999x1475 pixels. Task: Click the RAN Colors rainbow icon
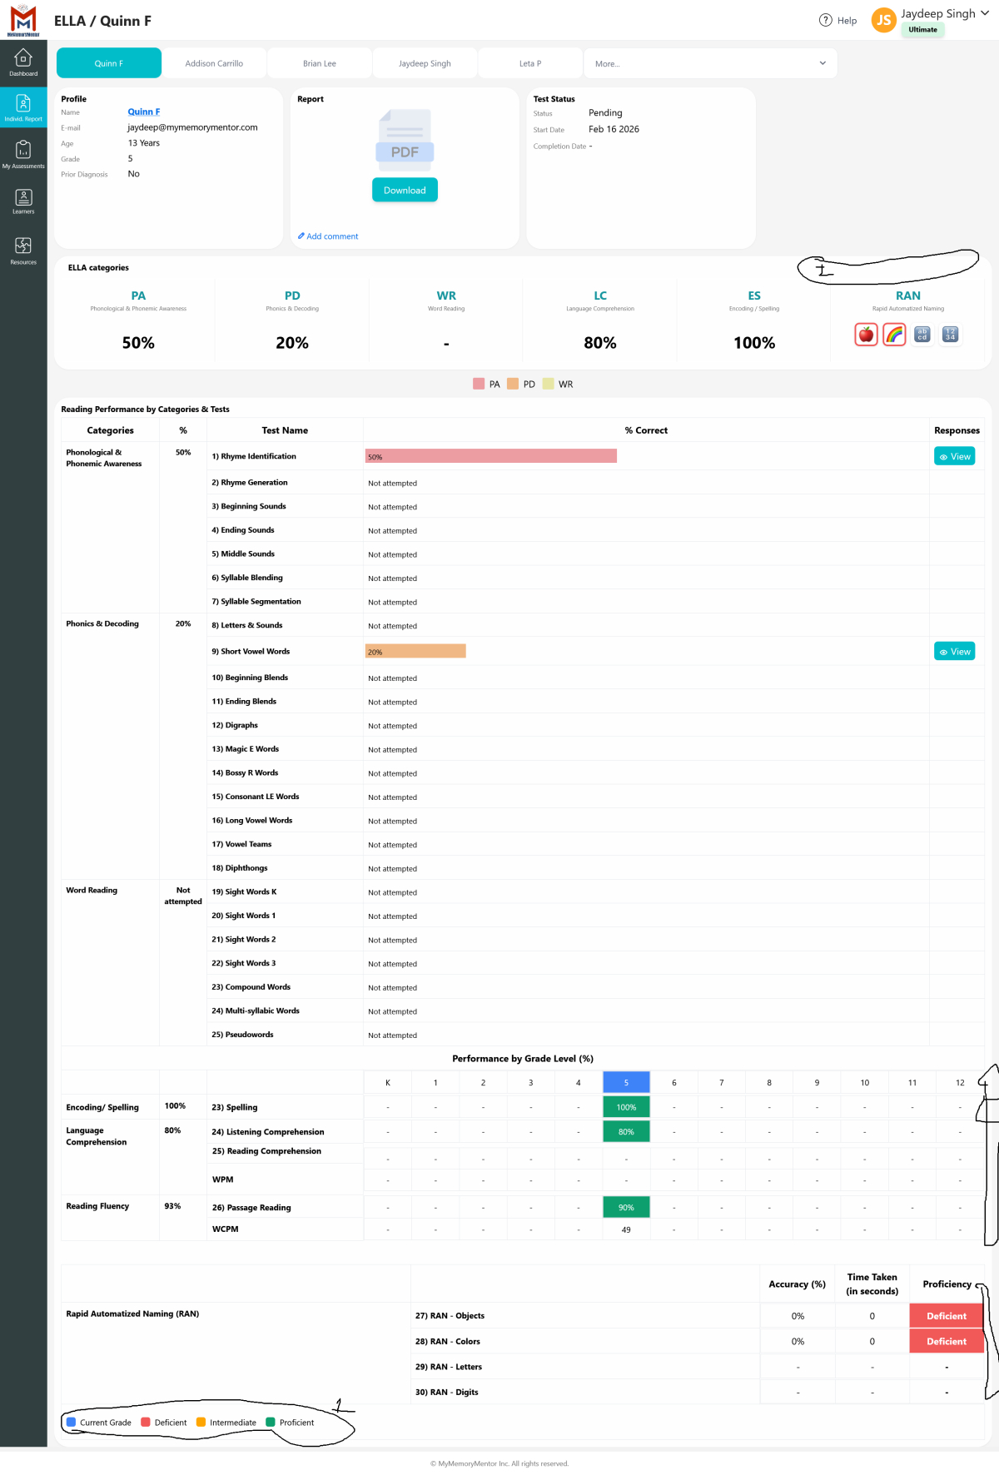894,335
